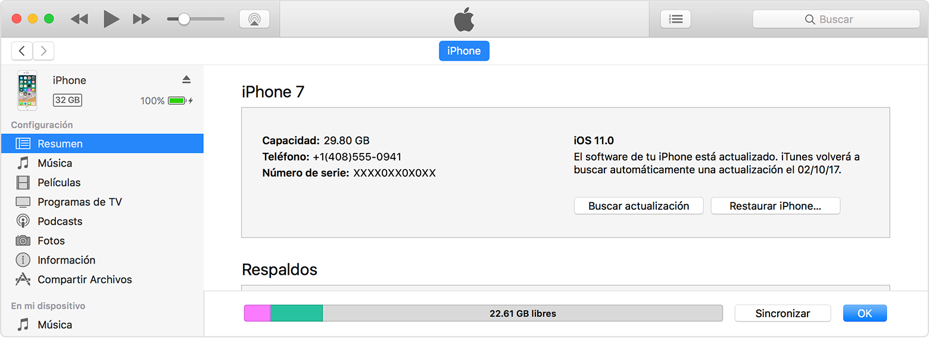Screen dimensions: 929x338
Task: Click the Play button
Action: (x=111, y=19)
